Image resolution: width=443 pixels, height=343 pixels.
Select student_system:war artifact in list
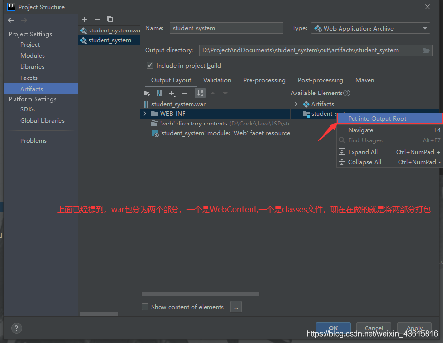point(109,31)
